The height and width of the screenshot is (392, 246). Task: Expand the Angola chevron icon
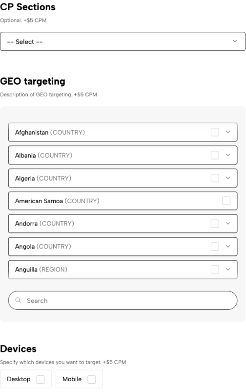click(228, 246)
